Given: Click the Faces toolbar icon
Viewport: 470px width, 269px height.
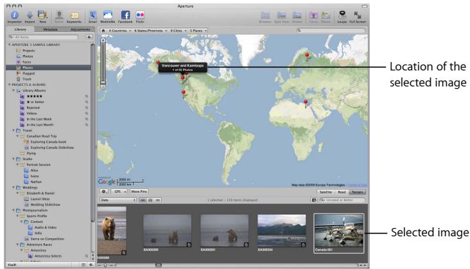Looking at the screenshot, I should coord(313,15).
